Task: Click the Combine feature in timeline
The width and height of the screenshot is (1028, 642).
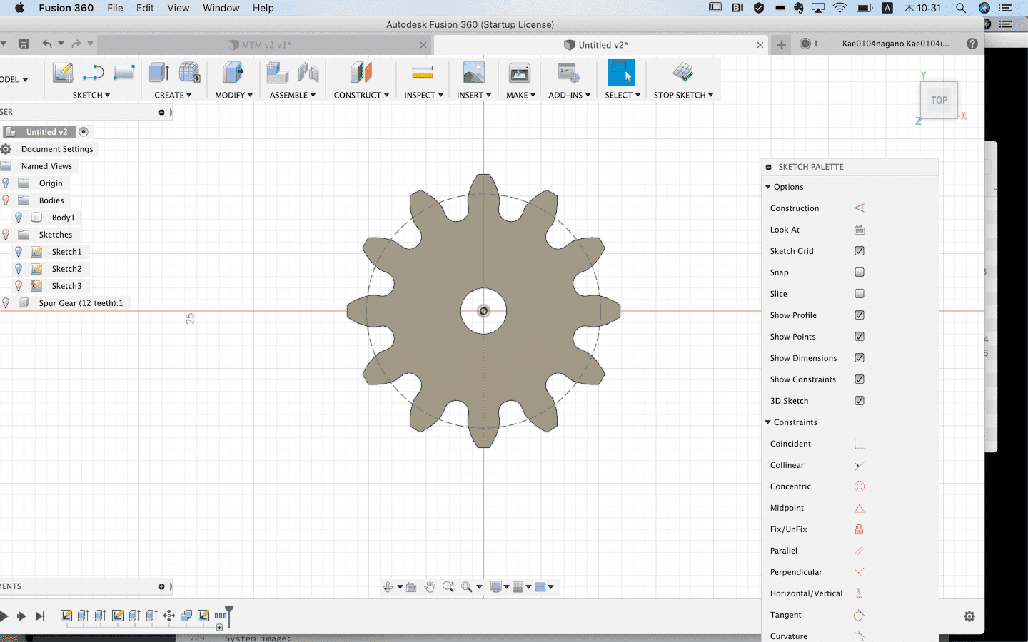Action: (x=186, y=616)
